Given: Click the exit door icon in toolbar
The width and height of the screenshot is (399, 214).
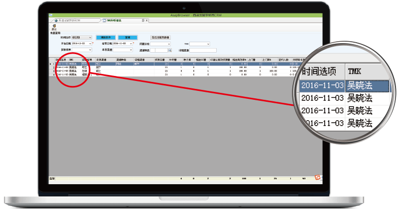Looking at the screenshot, I should pyautogui.click(x=53, y=26).
